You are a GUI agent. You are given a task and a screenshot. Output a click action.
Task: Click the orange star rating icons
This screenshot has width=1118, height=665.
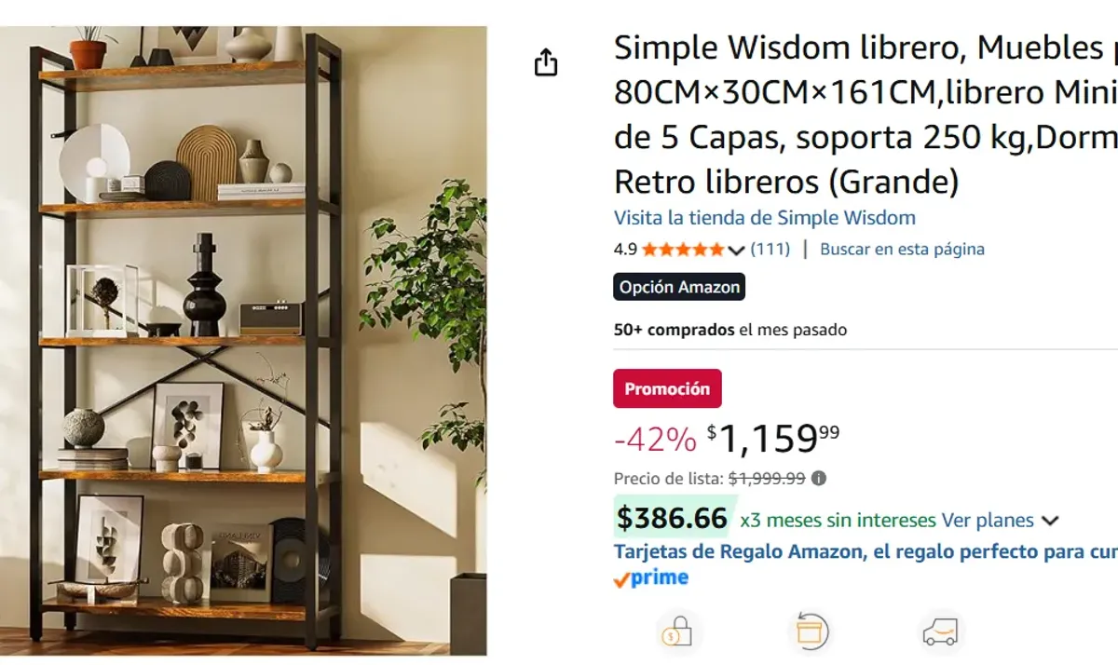(682, 250)
